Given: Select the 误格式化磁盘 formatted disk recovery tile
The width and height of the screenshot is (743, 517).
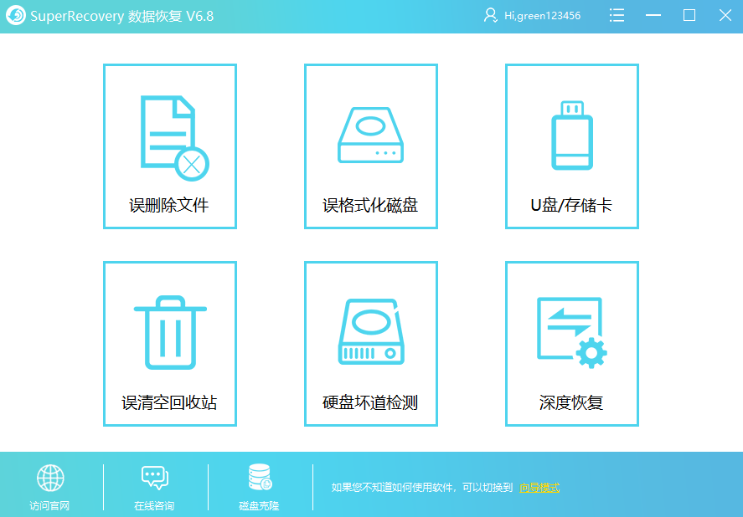Looking at the screenshot, I should click(370, 146).
